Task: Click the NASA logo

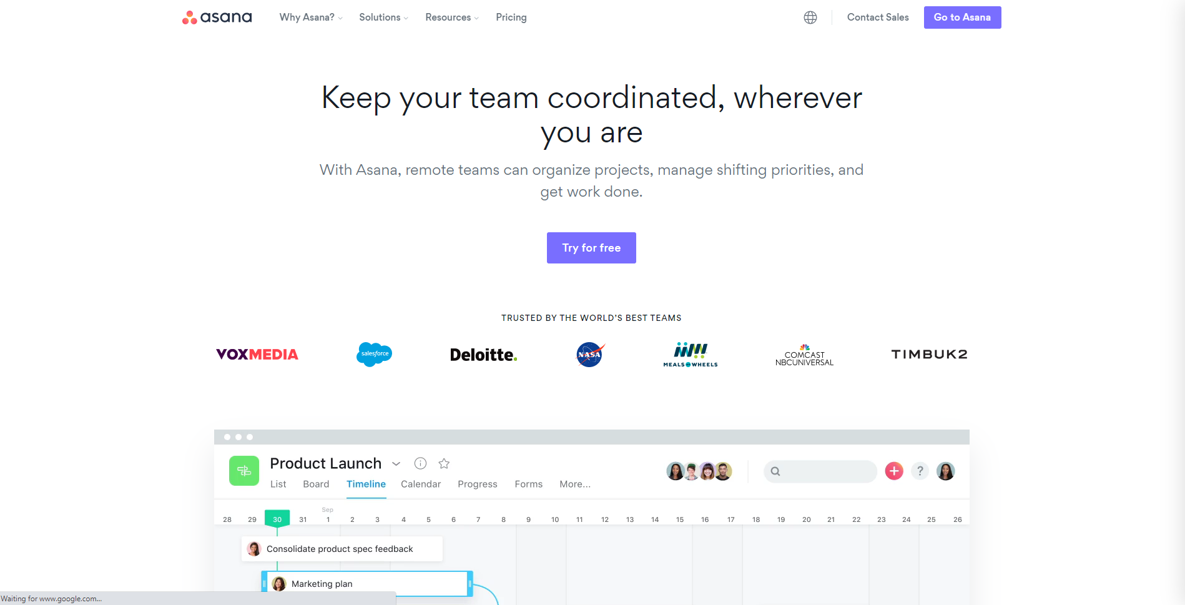Action: pyautogui.click(x=590, y=354)
